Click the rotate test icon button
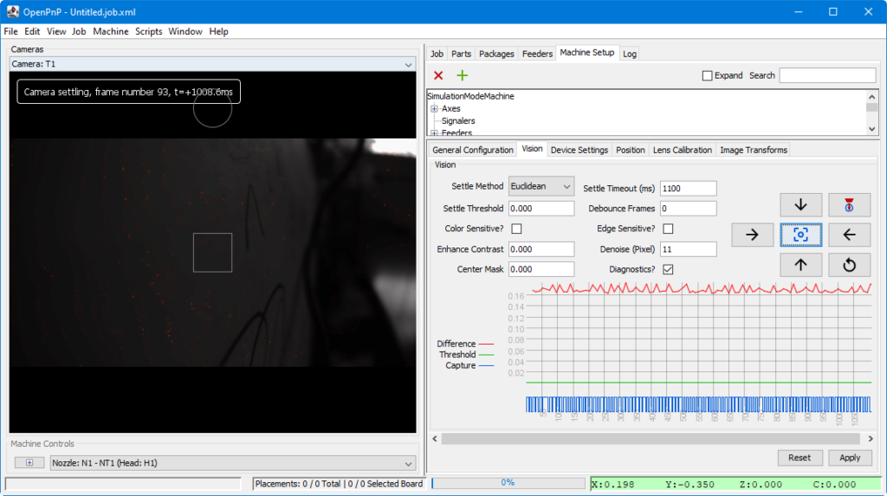Image resolution: width=887 pixels, height=496 pixels. [849, 265]
